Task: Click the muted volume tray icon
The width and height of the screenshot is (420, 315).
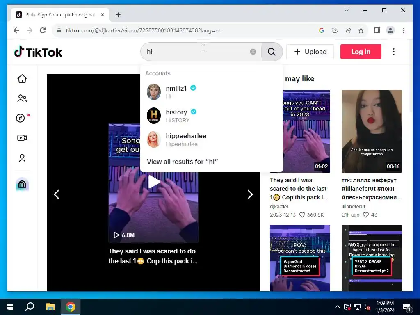Action: coord(367,307)
